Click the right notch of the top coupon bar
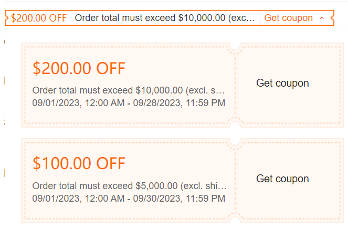The width and height of the screenshot is (348, 229). [332, 18]
